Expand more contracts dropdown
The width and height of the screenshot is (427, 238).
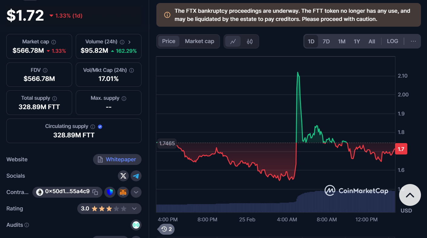pos(136,192)
